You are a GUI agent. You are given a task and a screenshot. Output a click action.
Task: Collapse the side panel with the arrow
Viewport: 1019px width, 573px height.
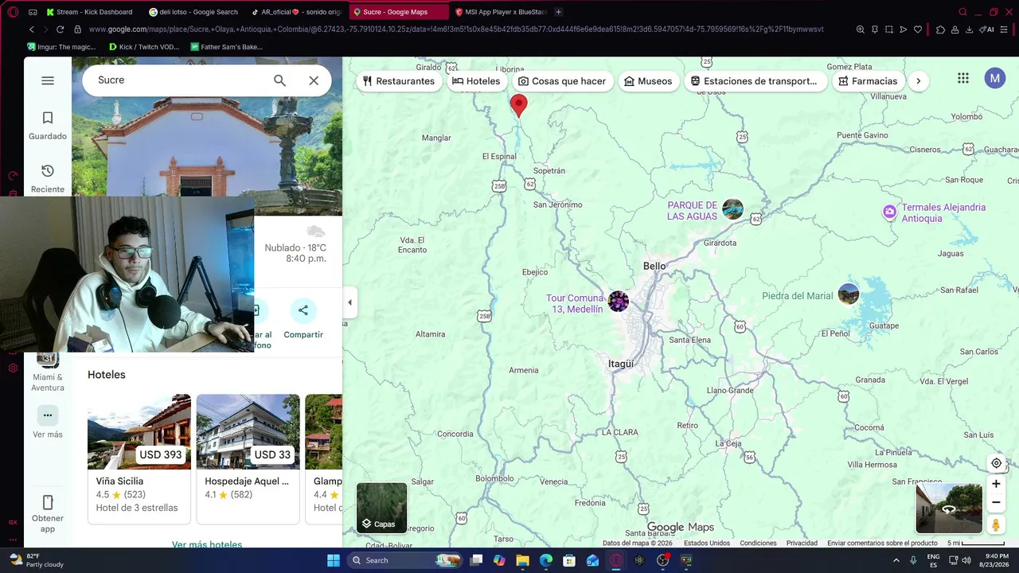[350, 302]
